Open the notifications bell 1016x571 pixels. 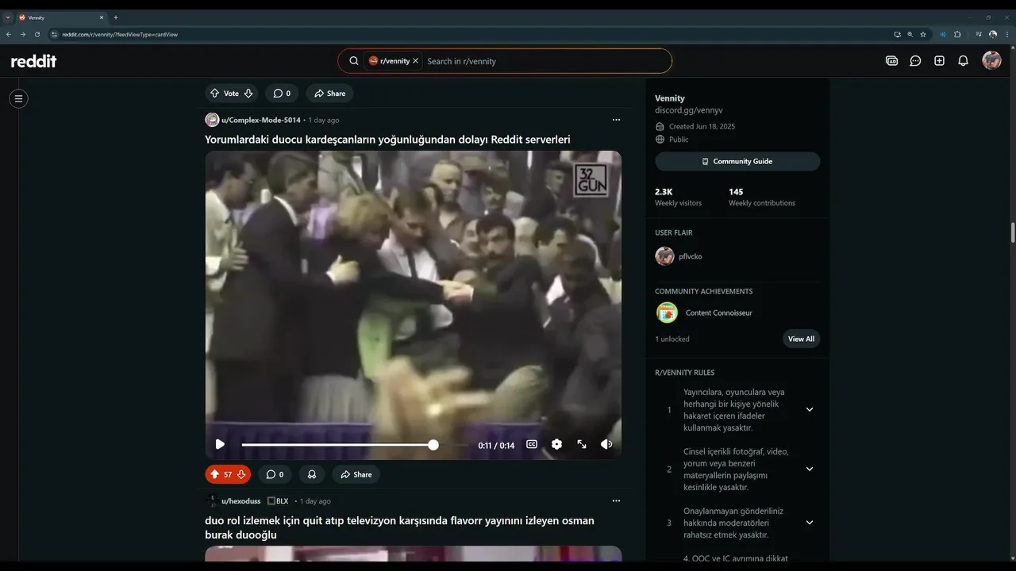tap(963, 61)
